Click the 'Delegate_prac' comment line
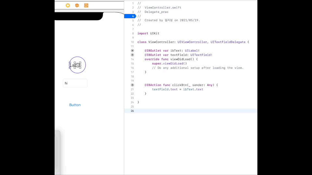The width and height of the screenshot is (312, 175). coord(153,12)
